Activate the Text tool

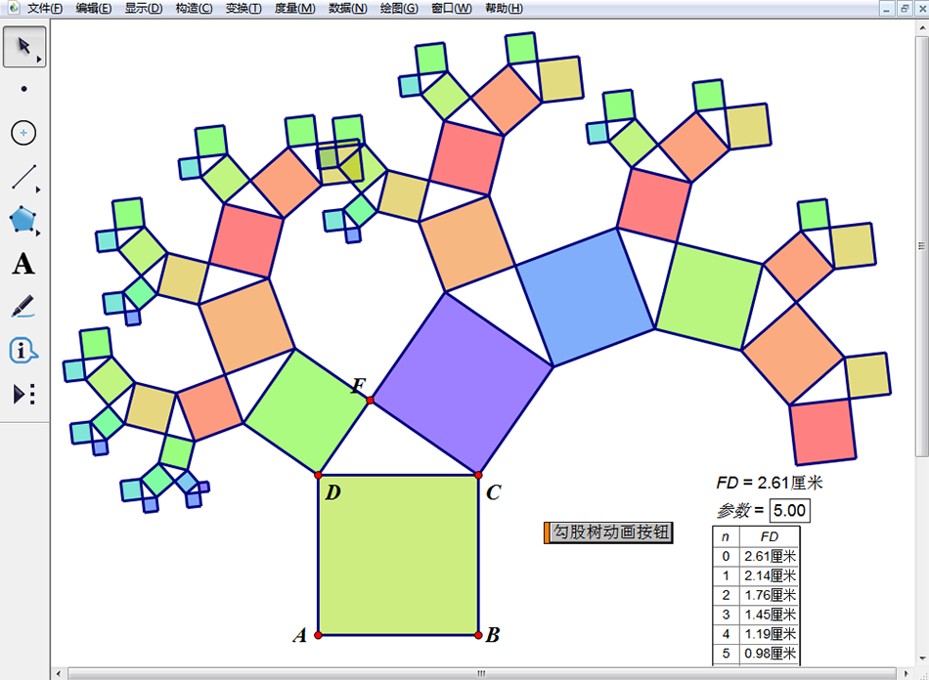[x=22, y=264]
